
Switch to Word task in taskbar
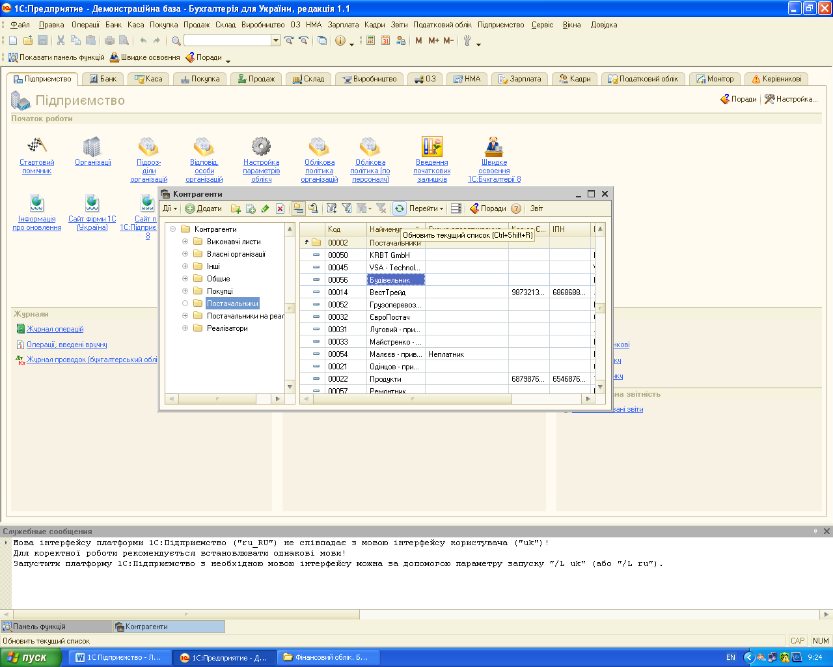click(x=120, y=657)
